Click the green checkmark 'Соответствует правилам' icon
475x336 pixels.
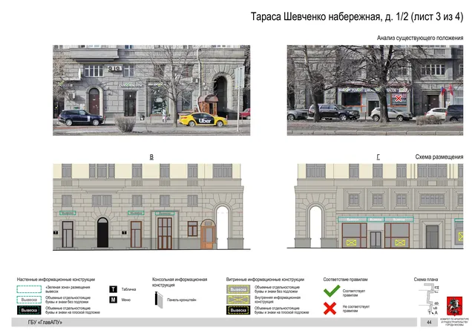(332, 291)
